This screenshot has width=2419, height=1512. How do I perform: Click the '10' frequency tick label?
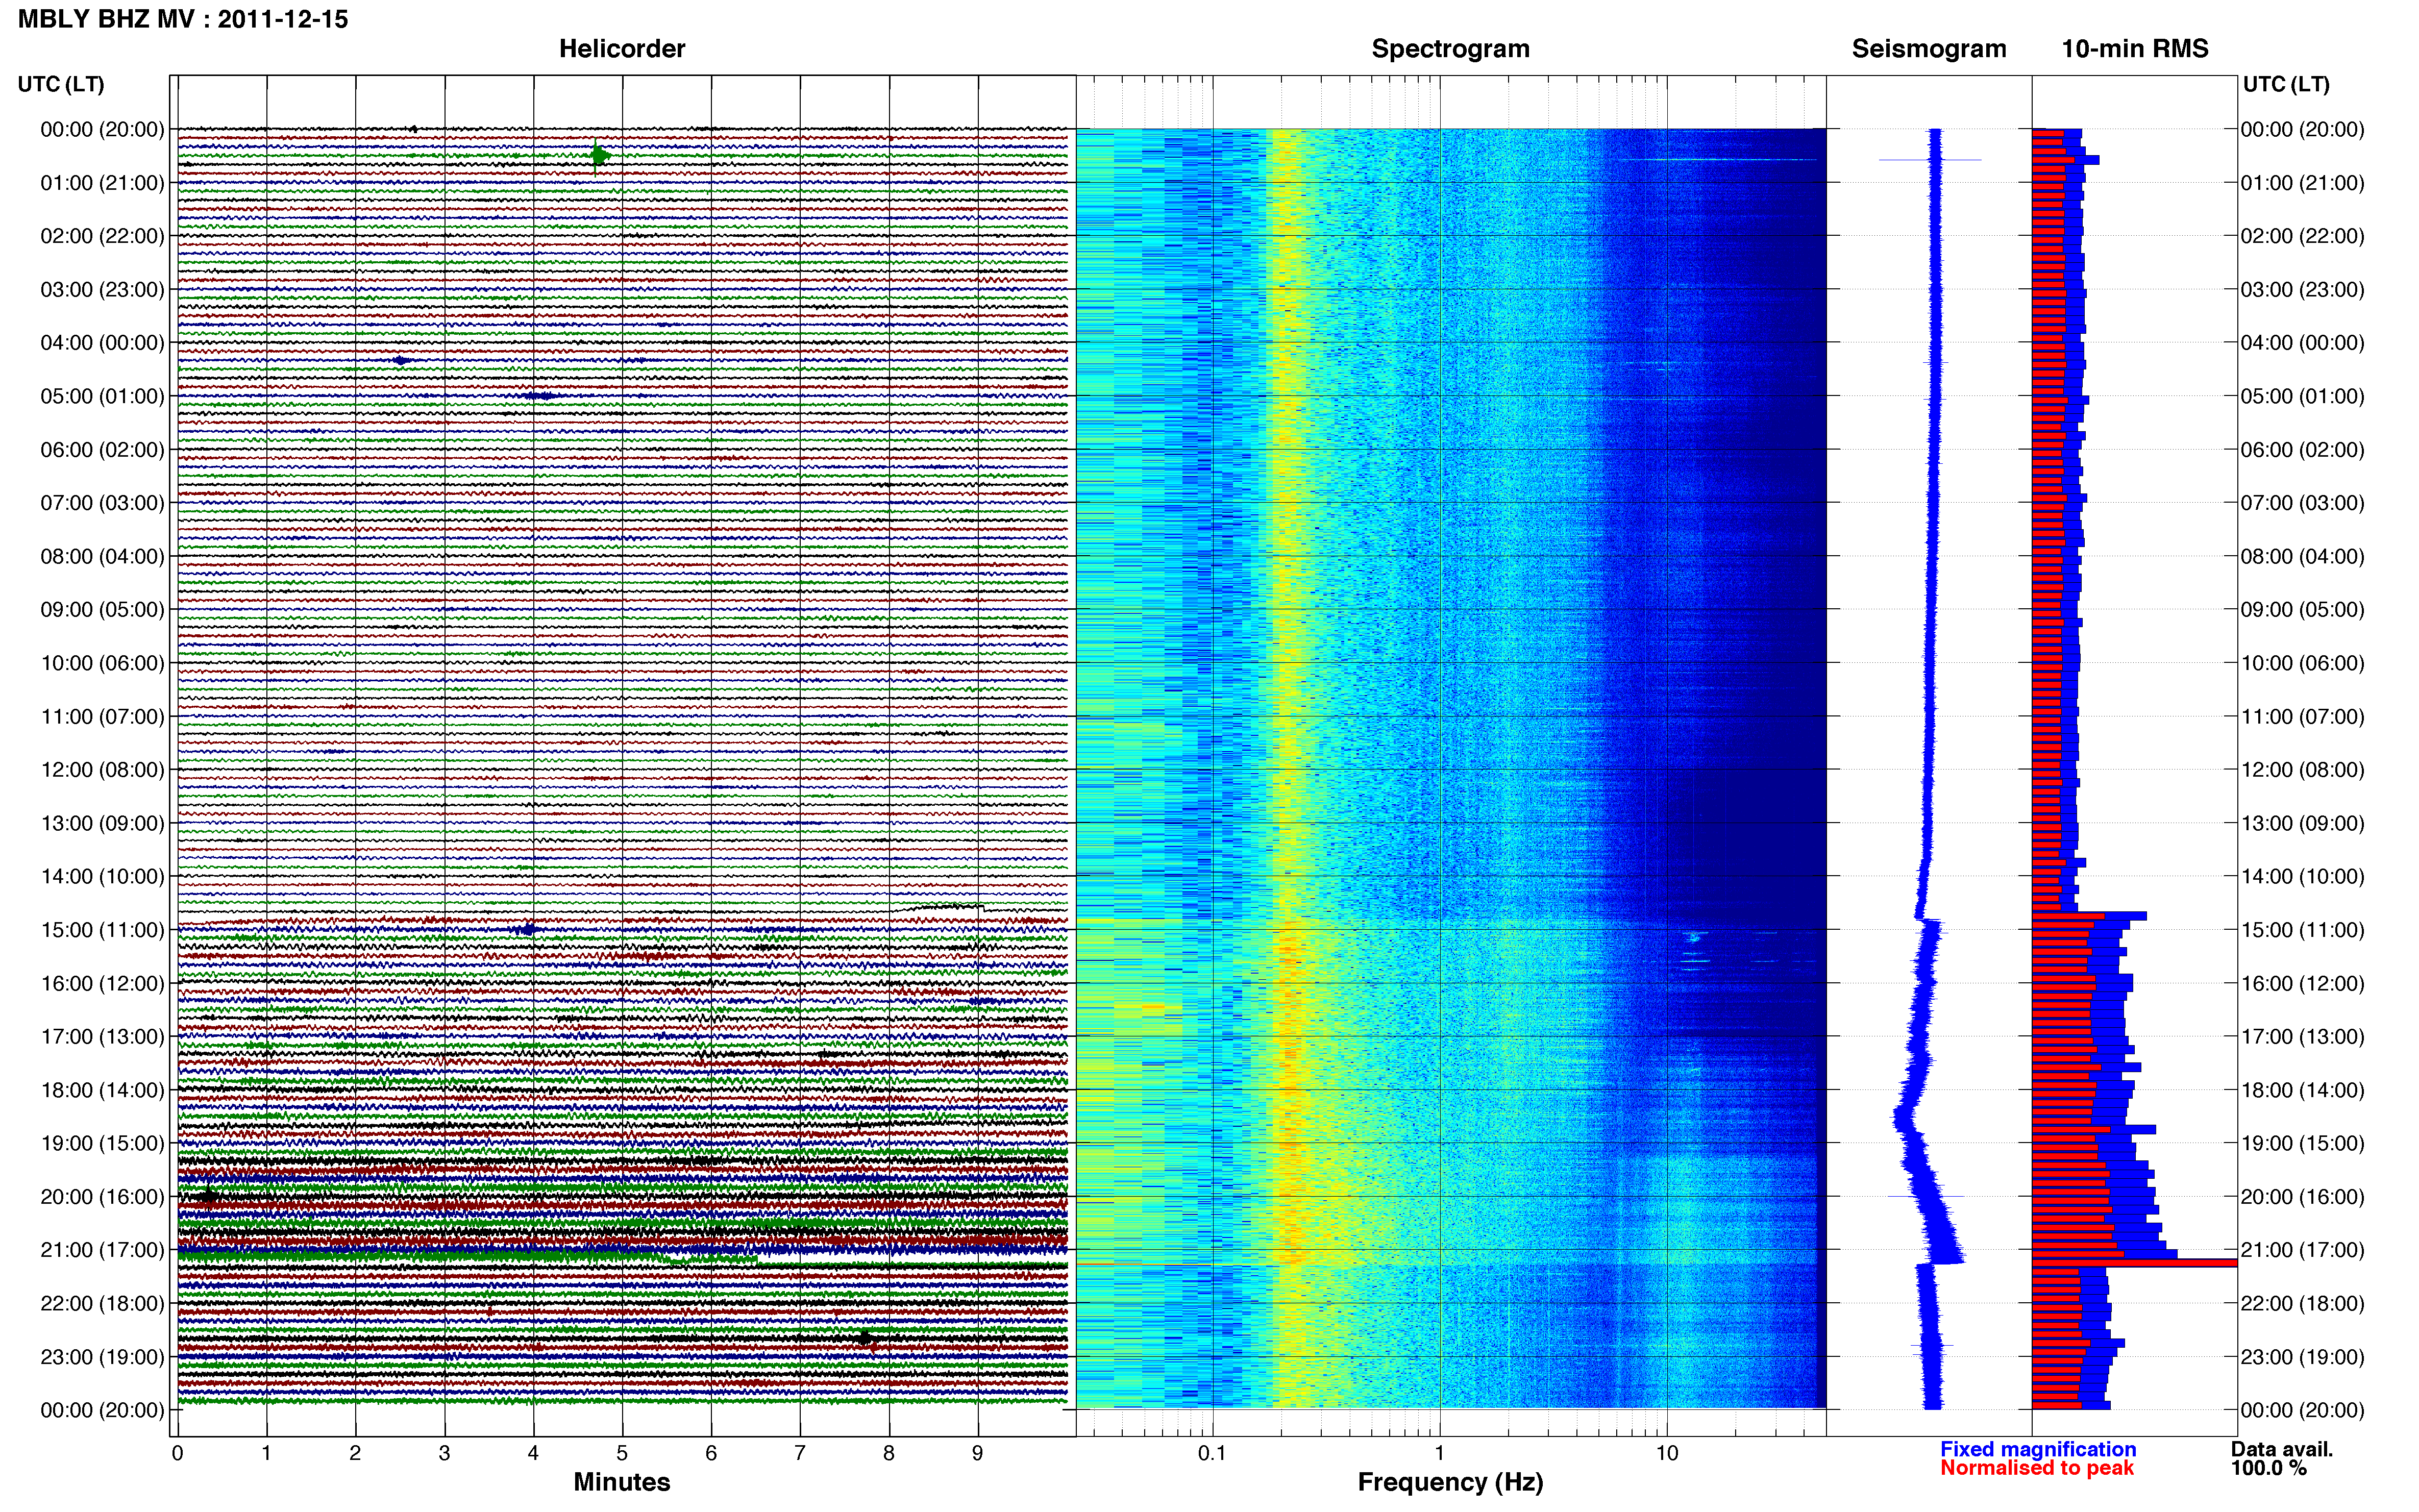pos(1667,1453)
